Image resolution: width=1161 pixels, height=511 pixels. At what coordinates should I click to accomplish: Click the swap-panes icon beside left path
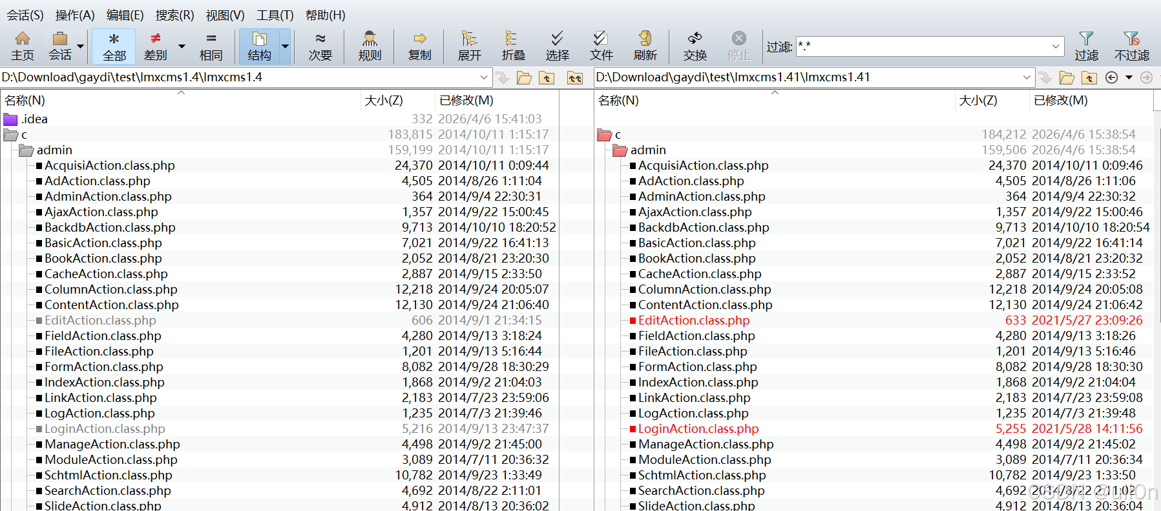(575, 78)
